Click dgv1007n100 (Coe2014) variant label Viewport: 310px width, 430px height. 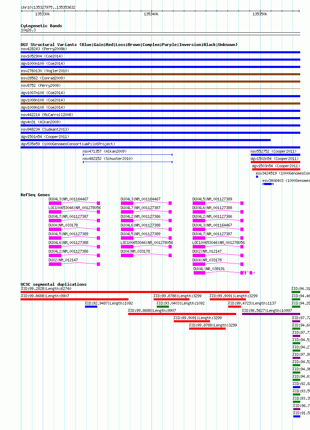[43, 93]
